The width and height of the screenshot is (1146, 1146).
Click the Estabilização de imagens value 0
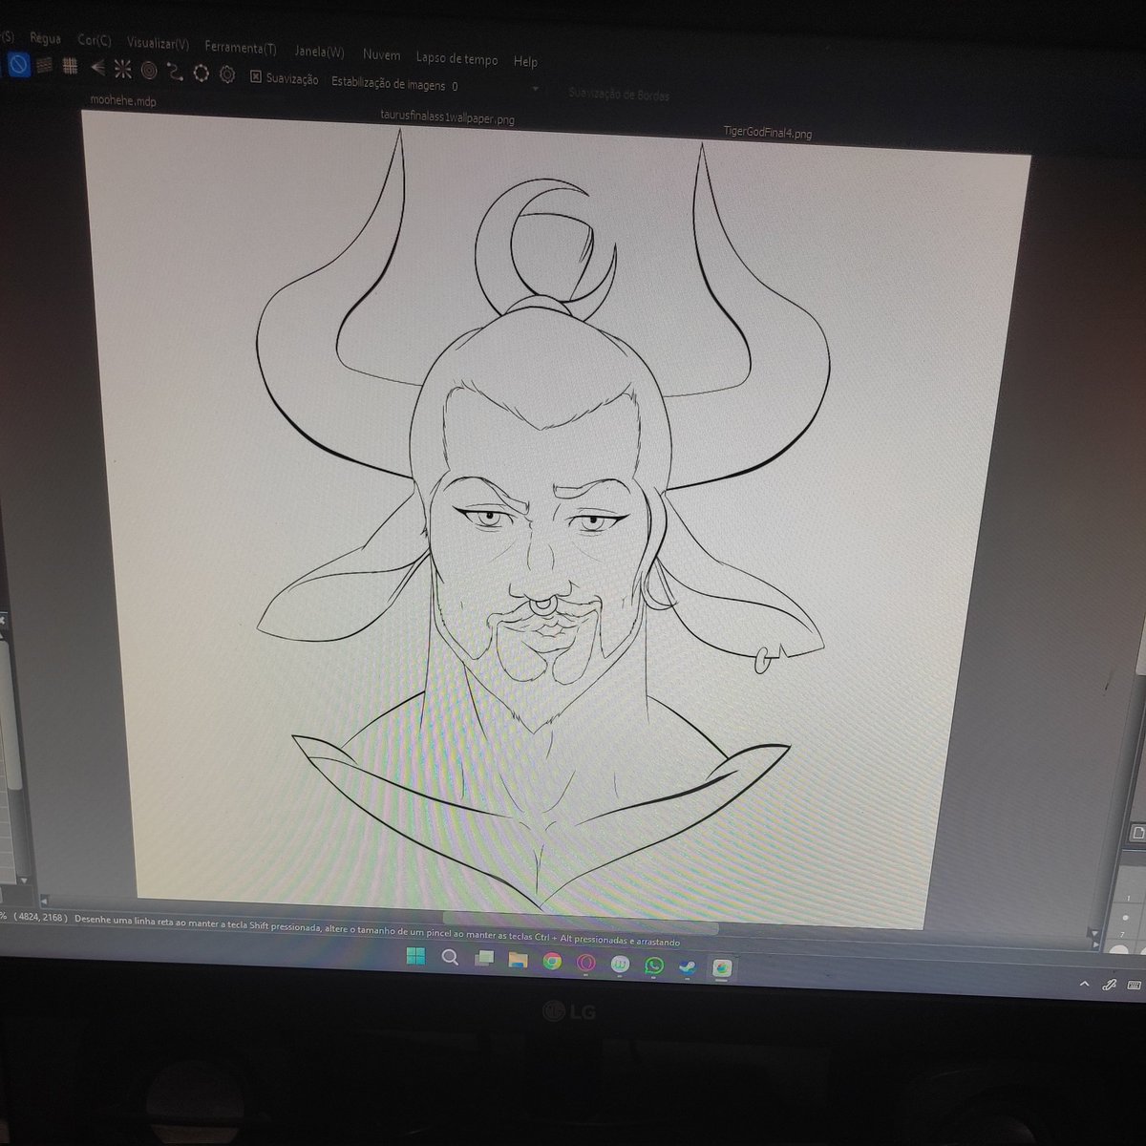coord(455,86)
